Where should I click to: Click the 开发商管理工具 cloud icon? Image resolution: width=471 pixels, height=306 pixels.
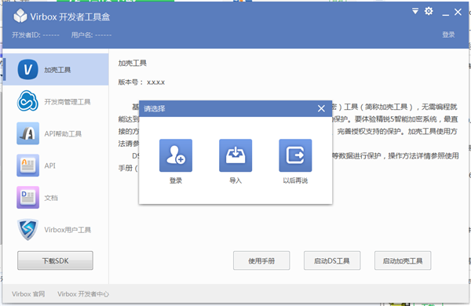click(27, 101)
